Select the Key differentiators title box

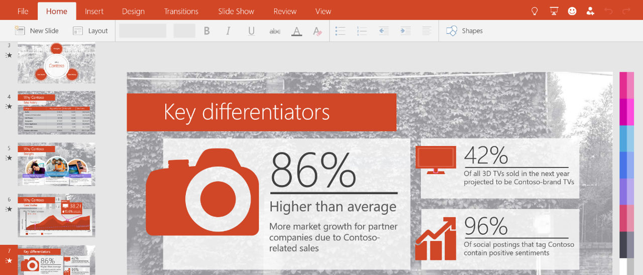(261, 112)
